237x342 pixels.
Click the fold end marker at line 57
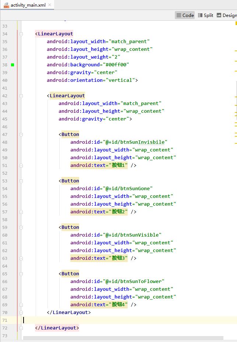tap(21, 212)
